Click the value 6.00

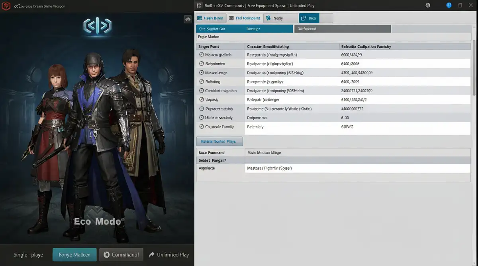(345, 118)
